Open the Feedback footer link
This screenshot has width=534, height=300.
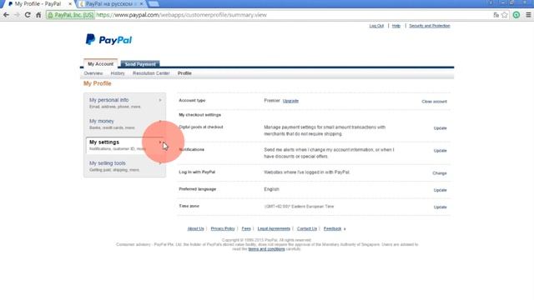tap(332, 228)
